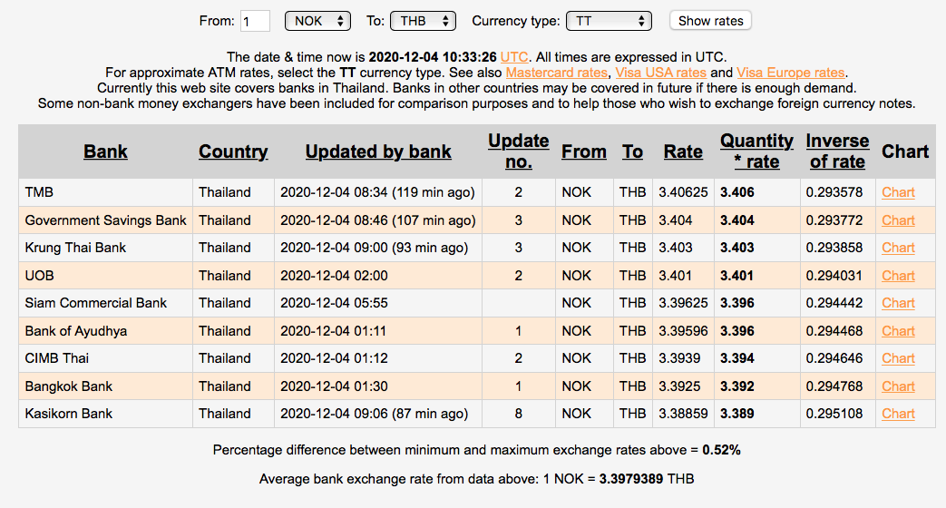Open Chart link for Bangkok Bank
This screenshot has height=508, width=946.
tap(898, 386)
